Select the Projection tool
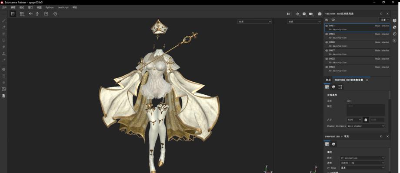Image resolution: width=400 pixels, height=173 pixels. 4,34
